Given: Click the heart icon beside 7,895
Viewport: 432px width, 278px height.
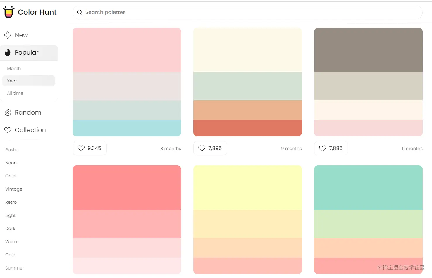Looking at the screenshot, I should 202,148.
